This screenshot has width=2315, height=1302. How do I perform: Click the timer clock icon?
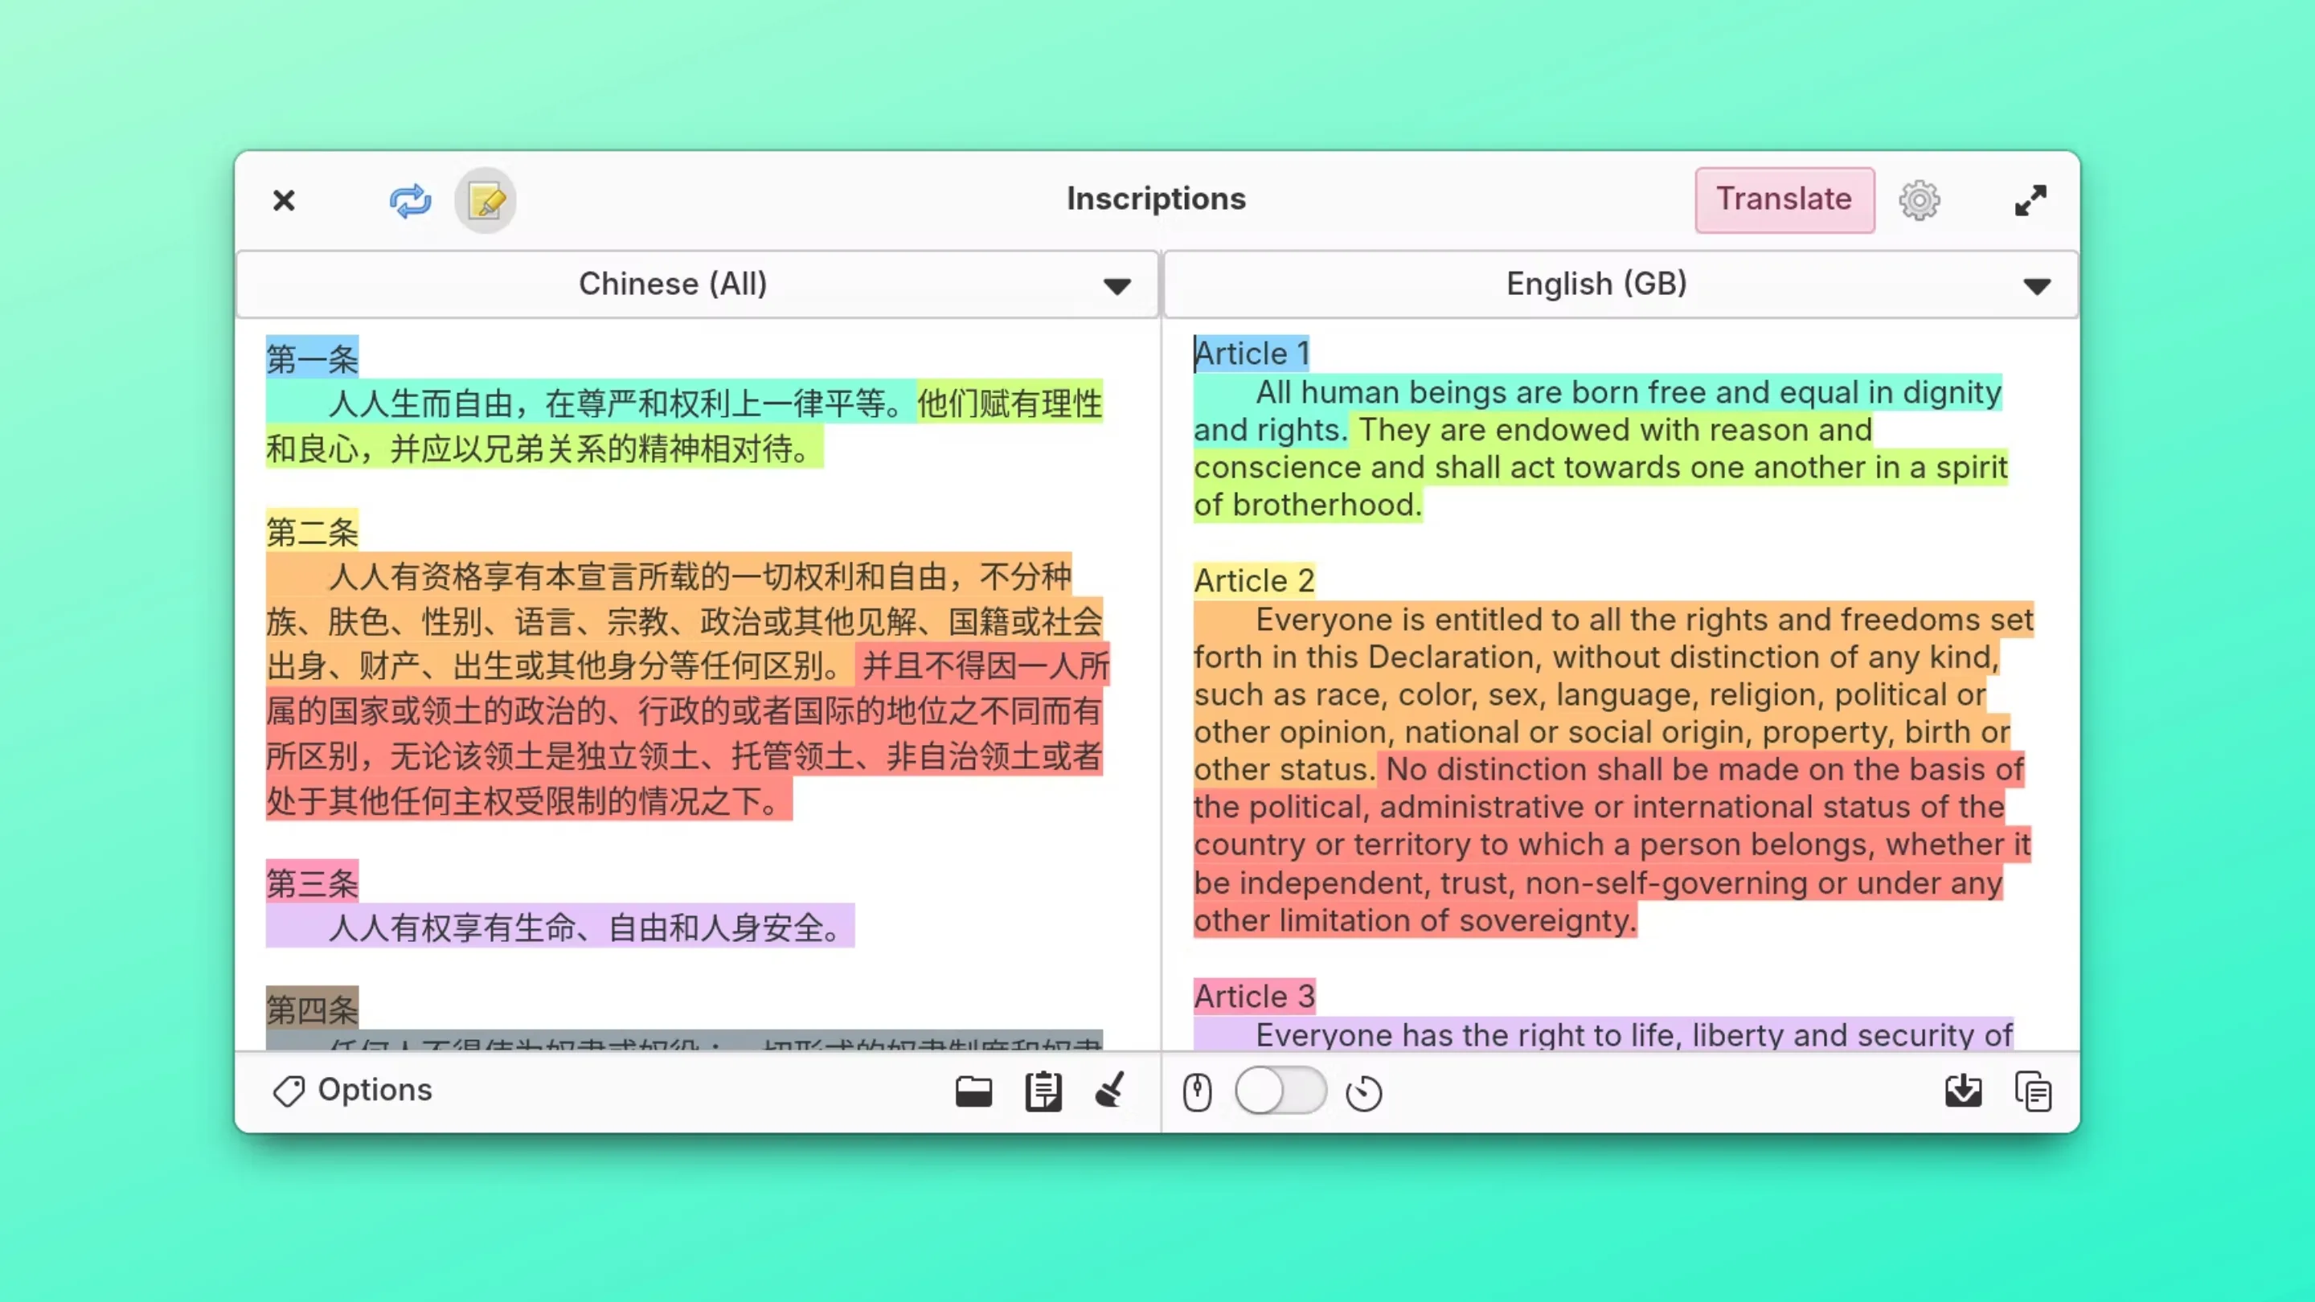pos(1363,1093)
